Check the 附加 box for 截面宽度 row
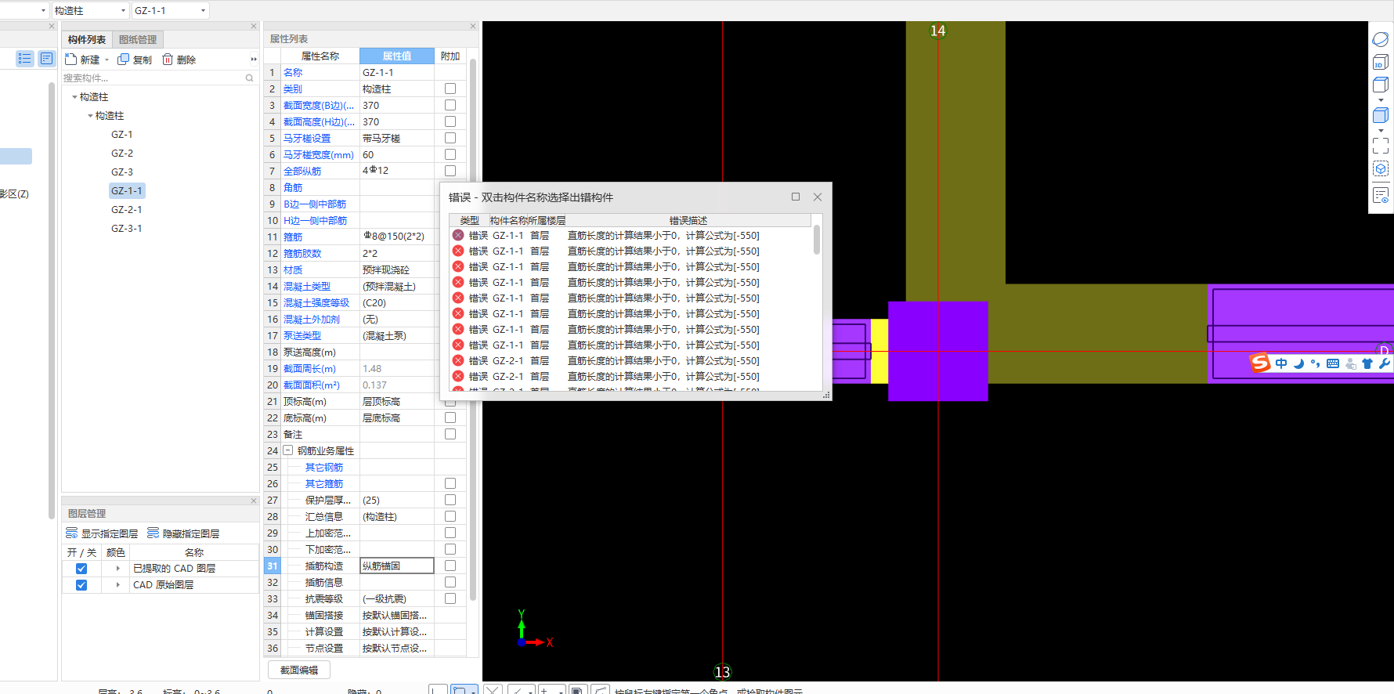Viewport: 1394px width, 694px height. (x=450, y=105)
